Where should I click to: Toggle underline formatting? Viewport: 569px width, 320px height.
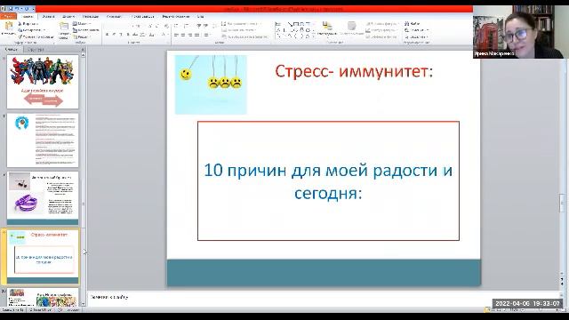point(121,35)
